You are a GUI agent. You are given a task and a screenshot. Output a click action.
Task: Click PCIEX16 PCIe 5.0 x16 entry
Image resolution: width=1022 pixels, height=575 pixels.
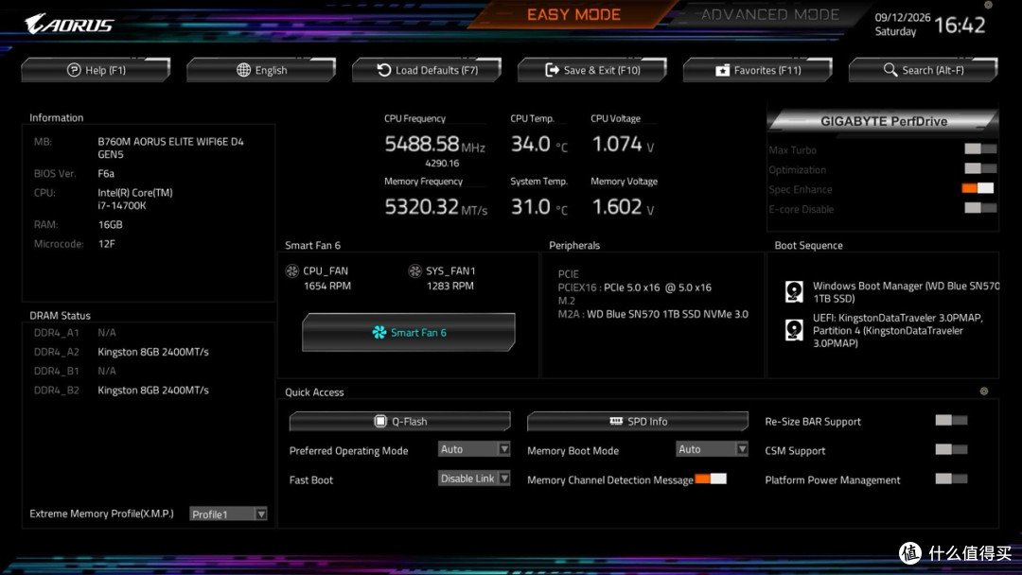point(635,287)
